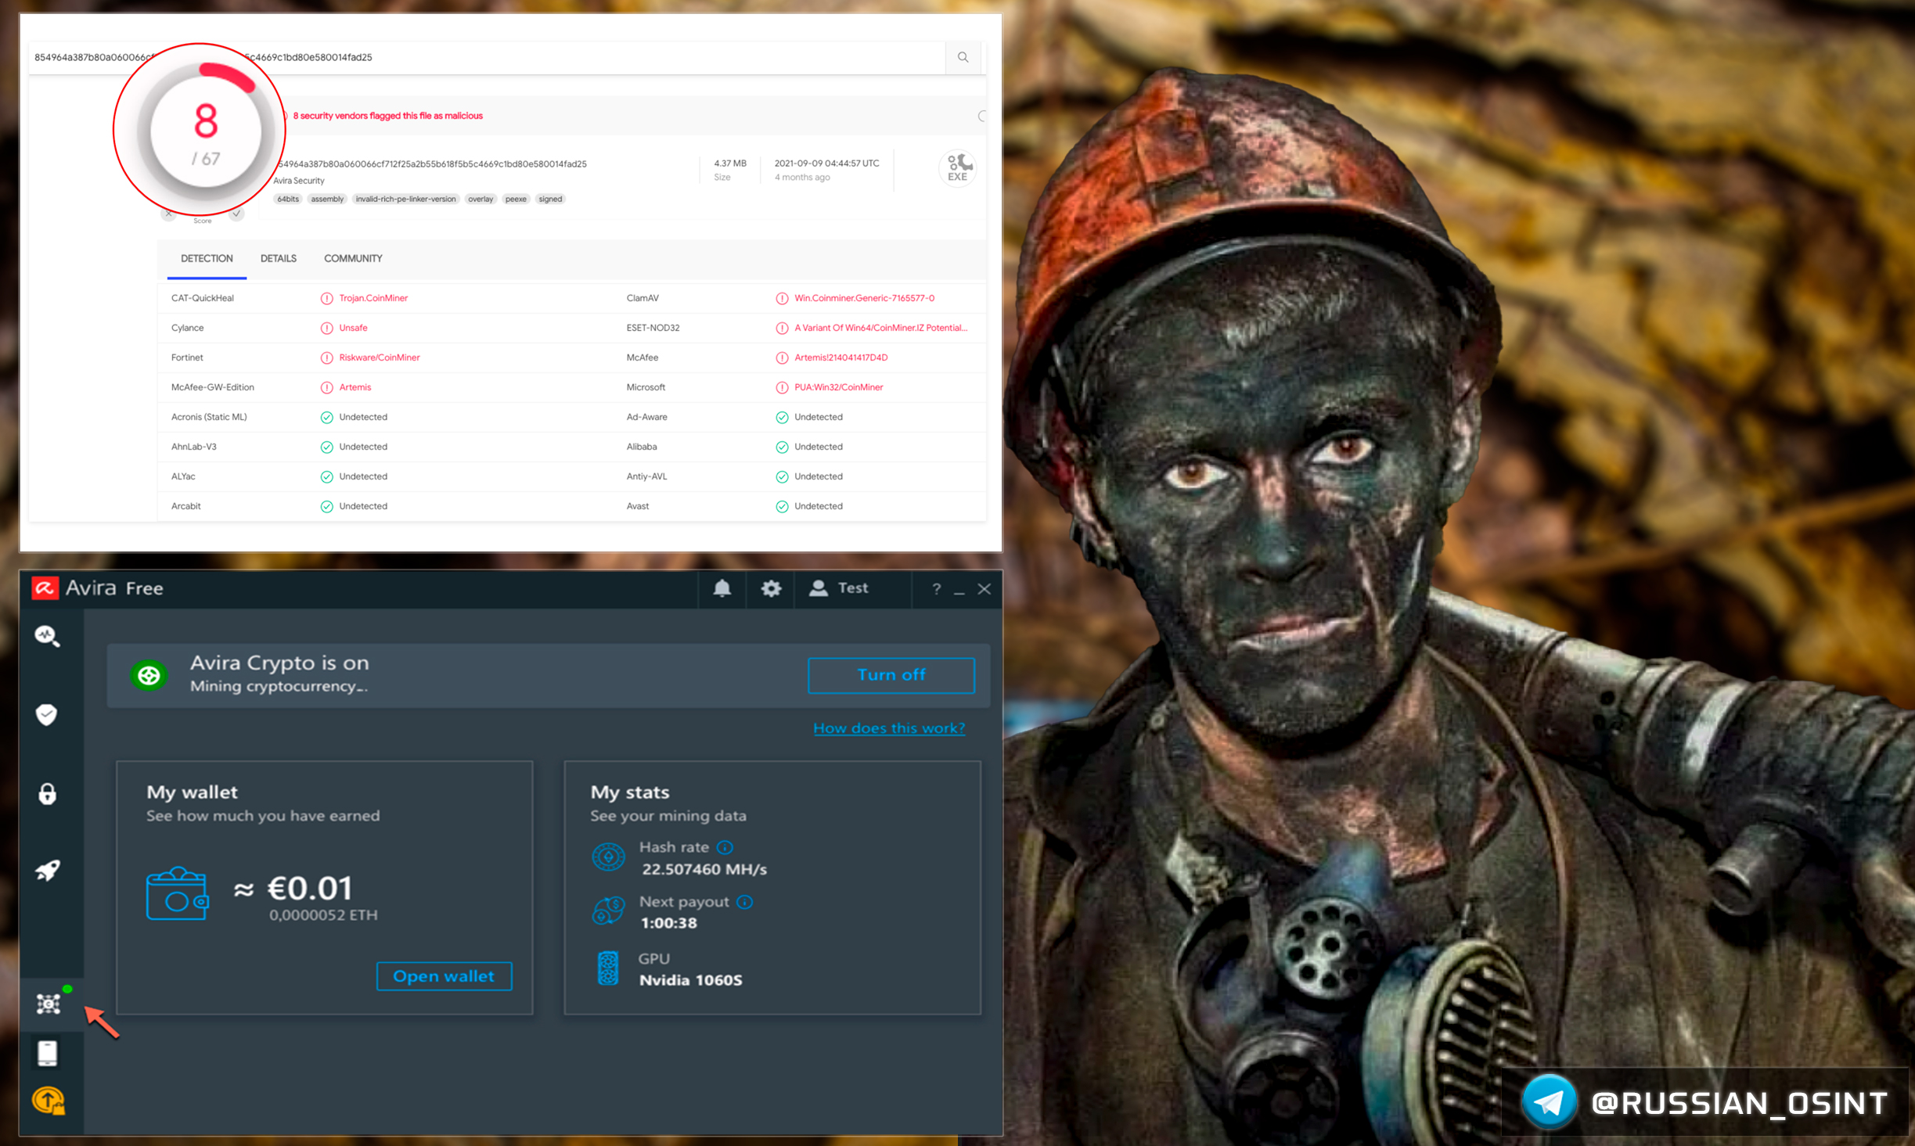Screen dimensions: 1915x1146
Task: Open the Performance rocket icon in sidebar
Action: (x=48, y=870)
